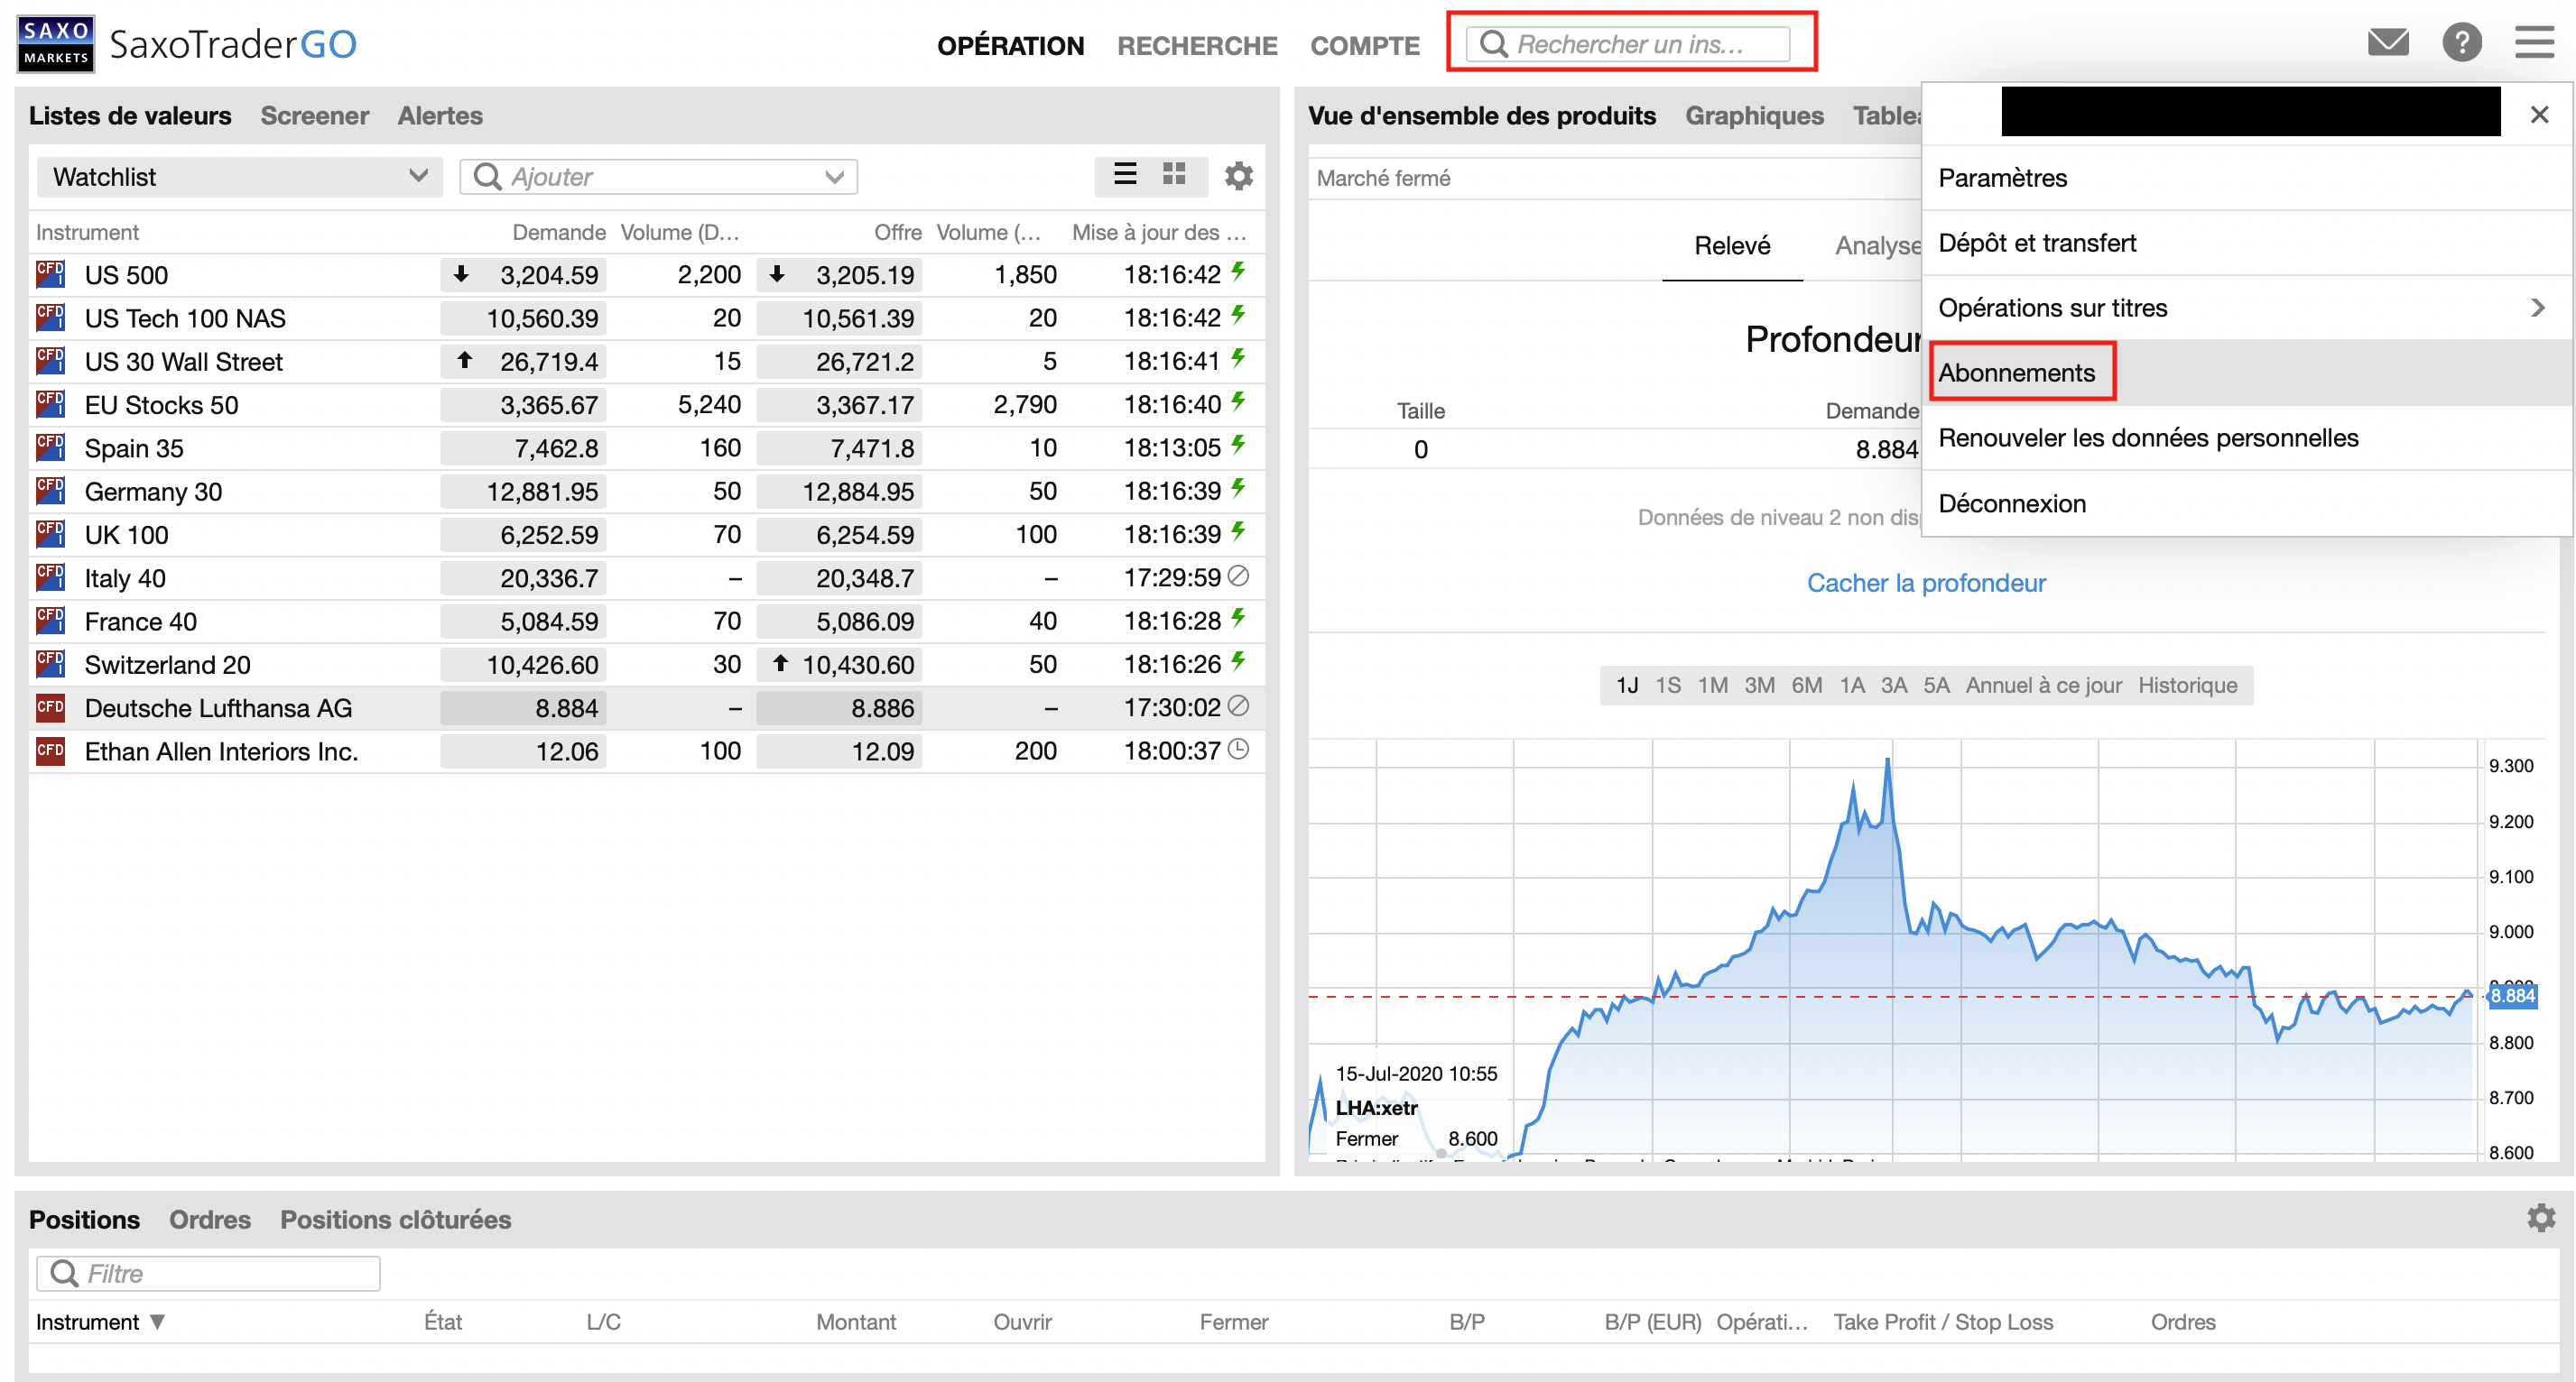The image size is (2576, 1382).
Task: Click the down arrow beside US 500 bid
Action: click(461, 272)
